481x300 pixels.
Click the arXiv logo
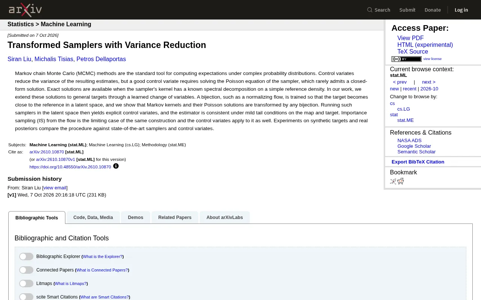[25, 10]
